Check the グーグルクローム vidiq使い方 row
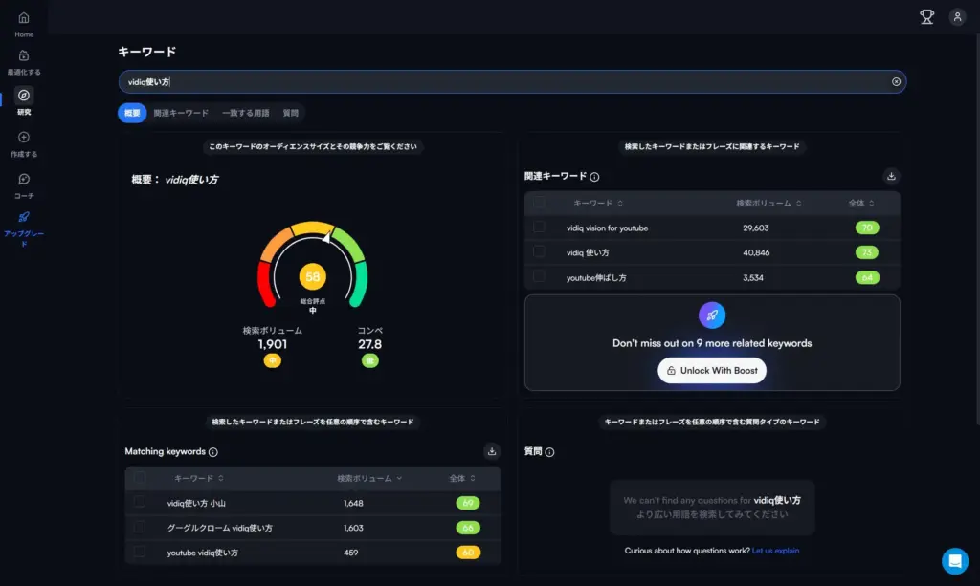Viewport: 980px width, 586px height. tap(140, 528)
